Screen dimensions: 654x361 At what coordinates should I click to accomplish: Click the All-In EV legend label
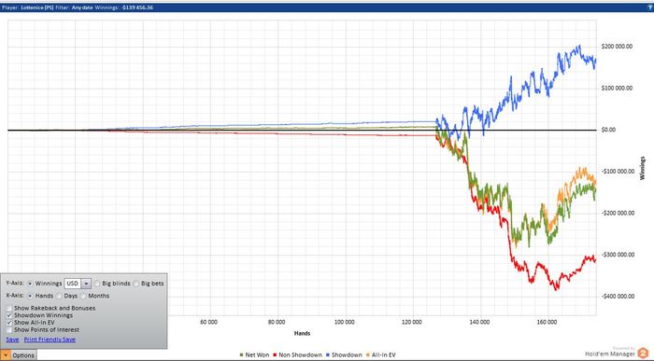pyautogui.click(x=383, y=355)
